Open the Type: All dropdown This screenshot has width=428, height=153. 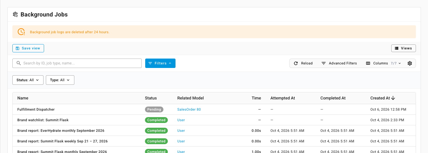click(x=60, y=80)
